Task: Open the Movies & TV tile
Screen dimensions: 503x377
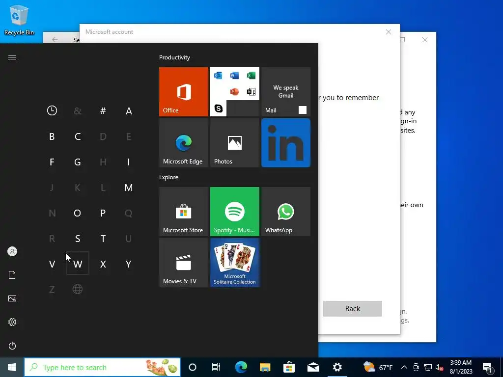Action: click(x=184, y=263)
